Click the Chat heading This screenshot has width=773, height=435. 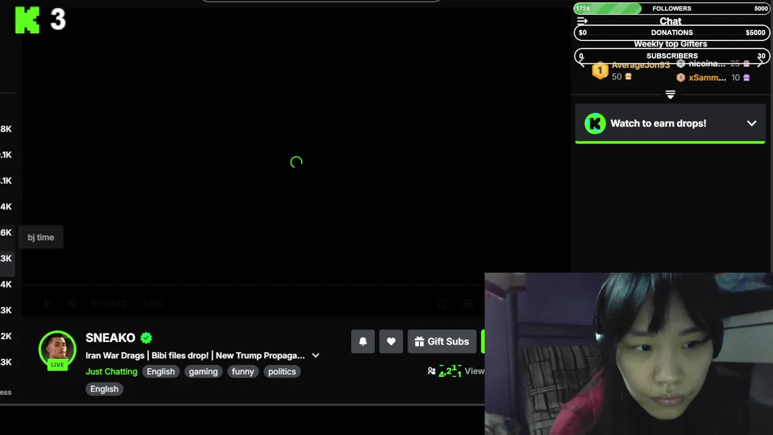coord(670,21)
